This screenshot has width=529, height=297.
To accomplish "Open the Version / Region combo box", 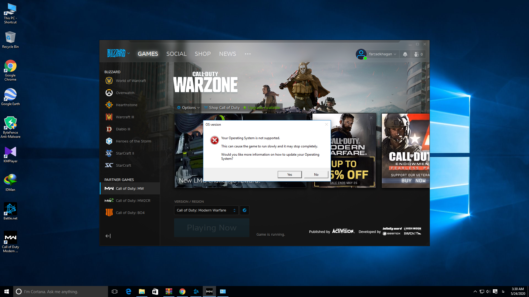I will point(206,210).
